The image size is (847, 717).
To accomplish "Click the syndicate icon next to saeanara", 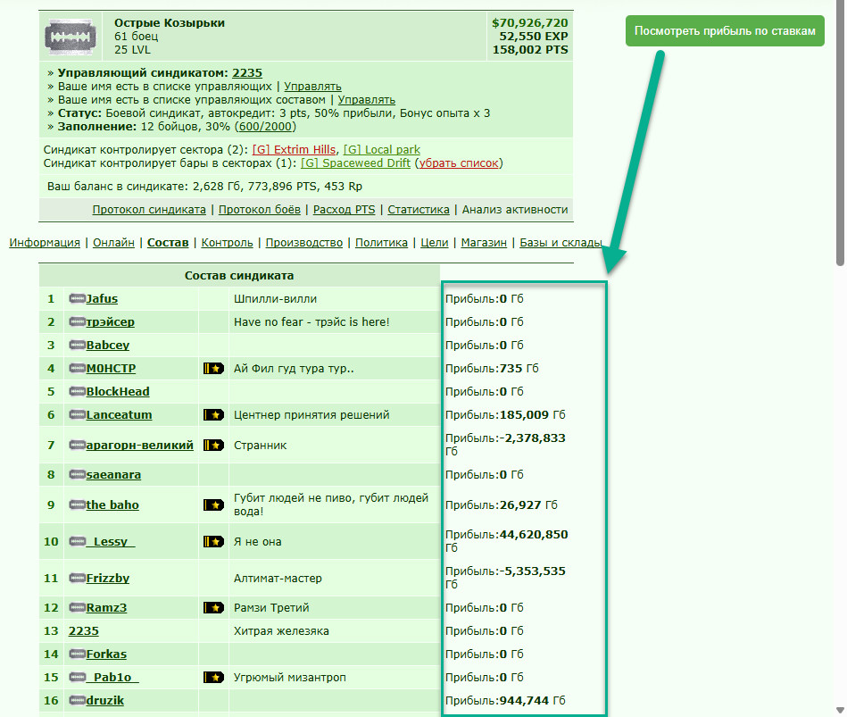I will (78, 474).
